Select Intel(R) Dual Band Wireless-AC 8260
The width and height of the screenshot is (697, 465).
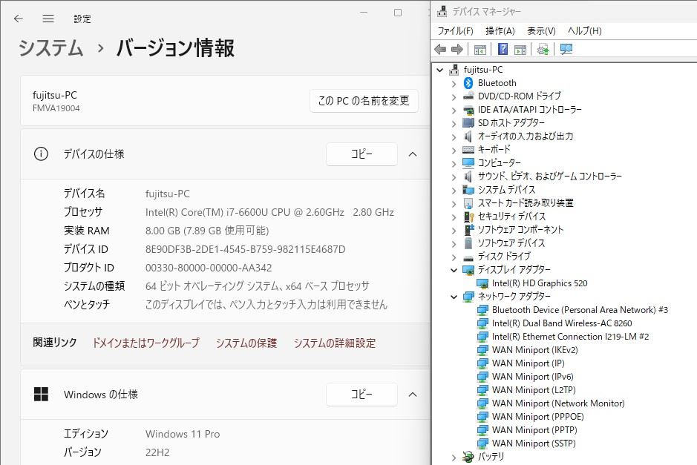coord(562,323)
